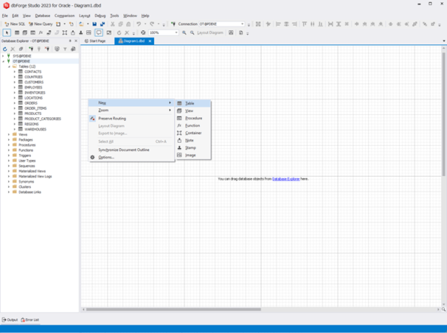Open the 100% zoom level dropdown

tap(177, 33)
